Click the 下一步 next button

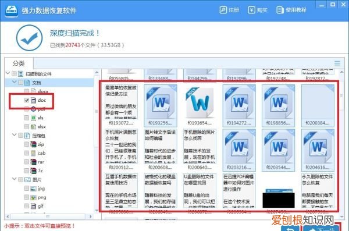point(322,228)
